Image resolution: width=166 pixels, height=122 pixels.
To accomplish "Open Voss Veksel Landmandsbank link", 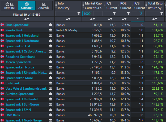I will pyautogui.click(x=26, y=89).
